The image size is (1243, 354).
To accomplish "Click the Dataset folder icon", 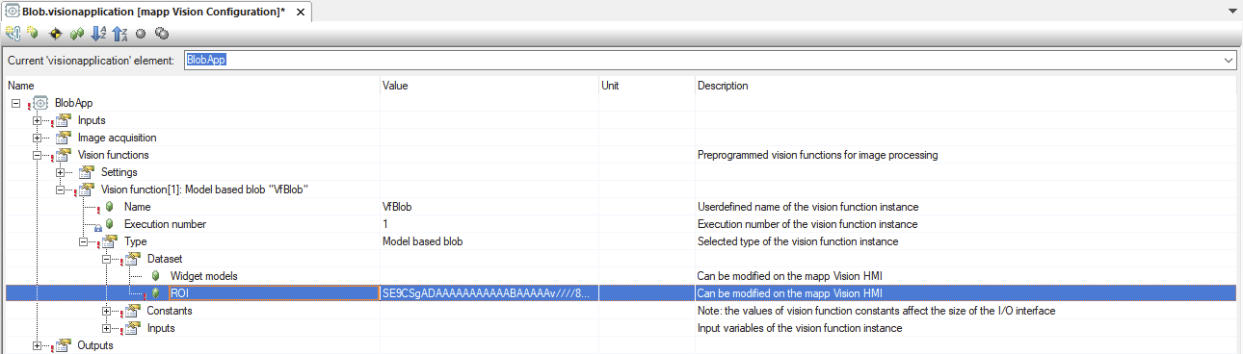I will click(x=133, y=259).
